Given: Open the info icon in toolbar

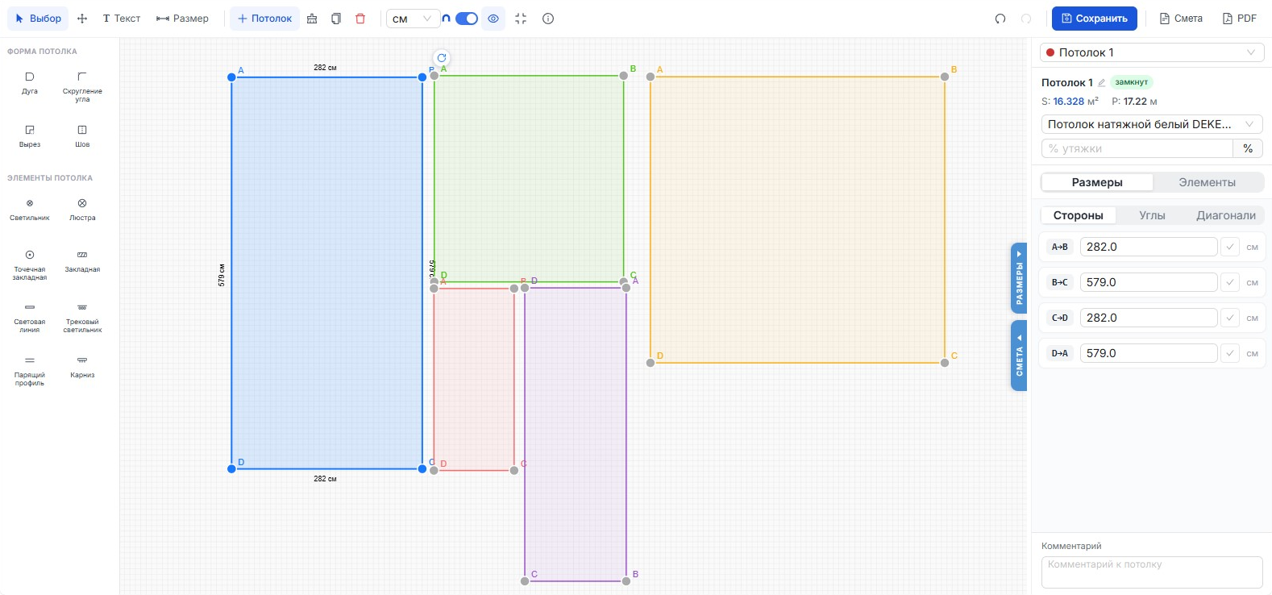Looking at the screenshot, I should (x=548, y=19).
